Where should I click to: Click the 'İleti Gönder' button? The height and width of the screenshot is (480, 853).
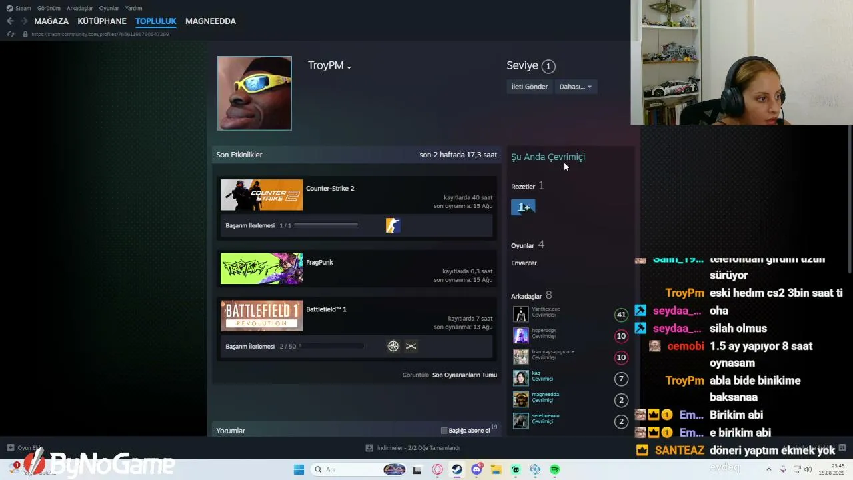(529, 87)
